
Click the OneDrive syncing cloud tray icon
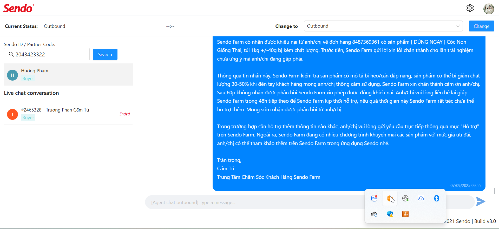click(374, 214)
